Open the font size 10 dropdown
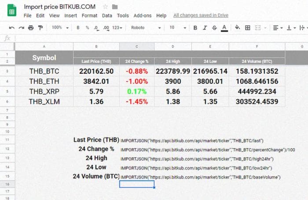This screenshot has width=308, height=200. 178,28
